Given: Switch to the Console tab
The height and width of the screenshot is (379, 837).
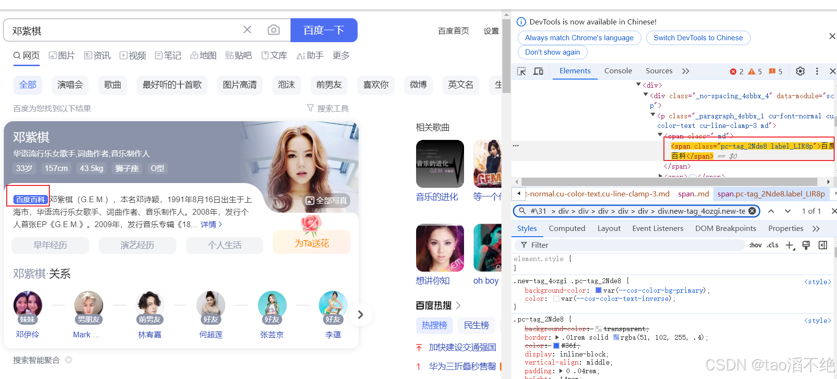Looking at the screenshot, I should [x=618, y=71].
